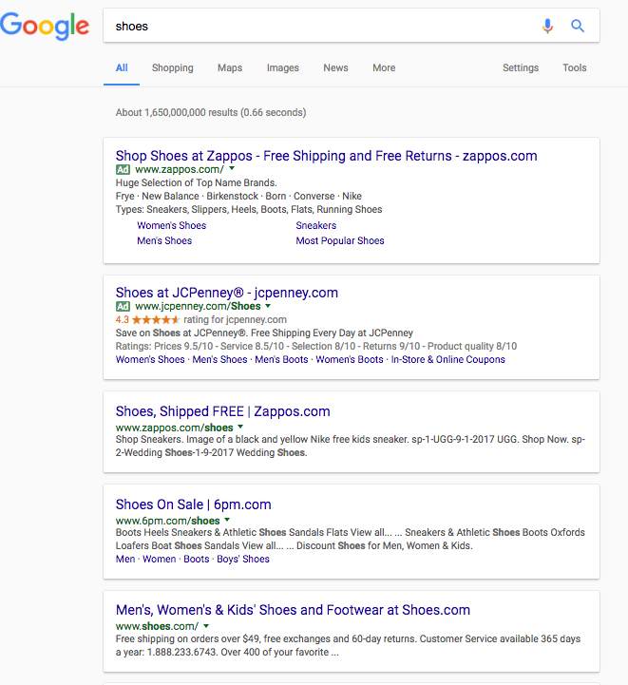628x685 pixels.
Task: Open dropdown arrow beside www.shoes.com/ URL
Action: coord(206,625)
